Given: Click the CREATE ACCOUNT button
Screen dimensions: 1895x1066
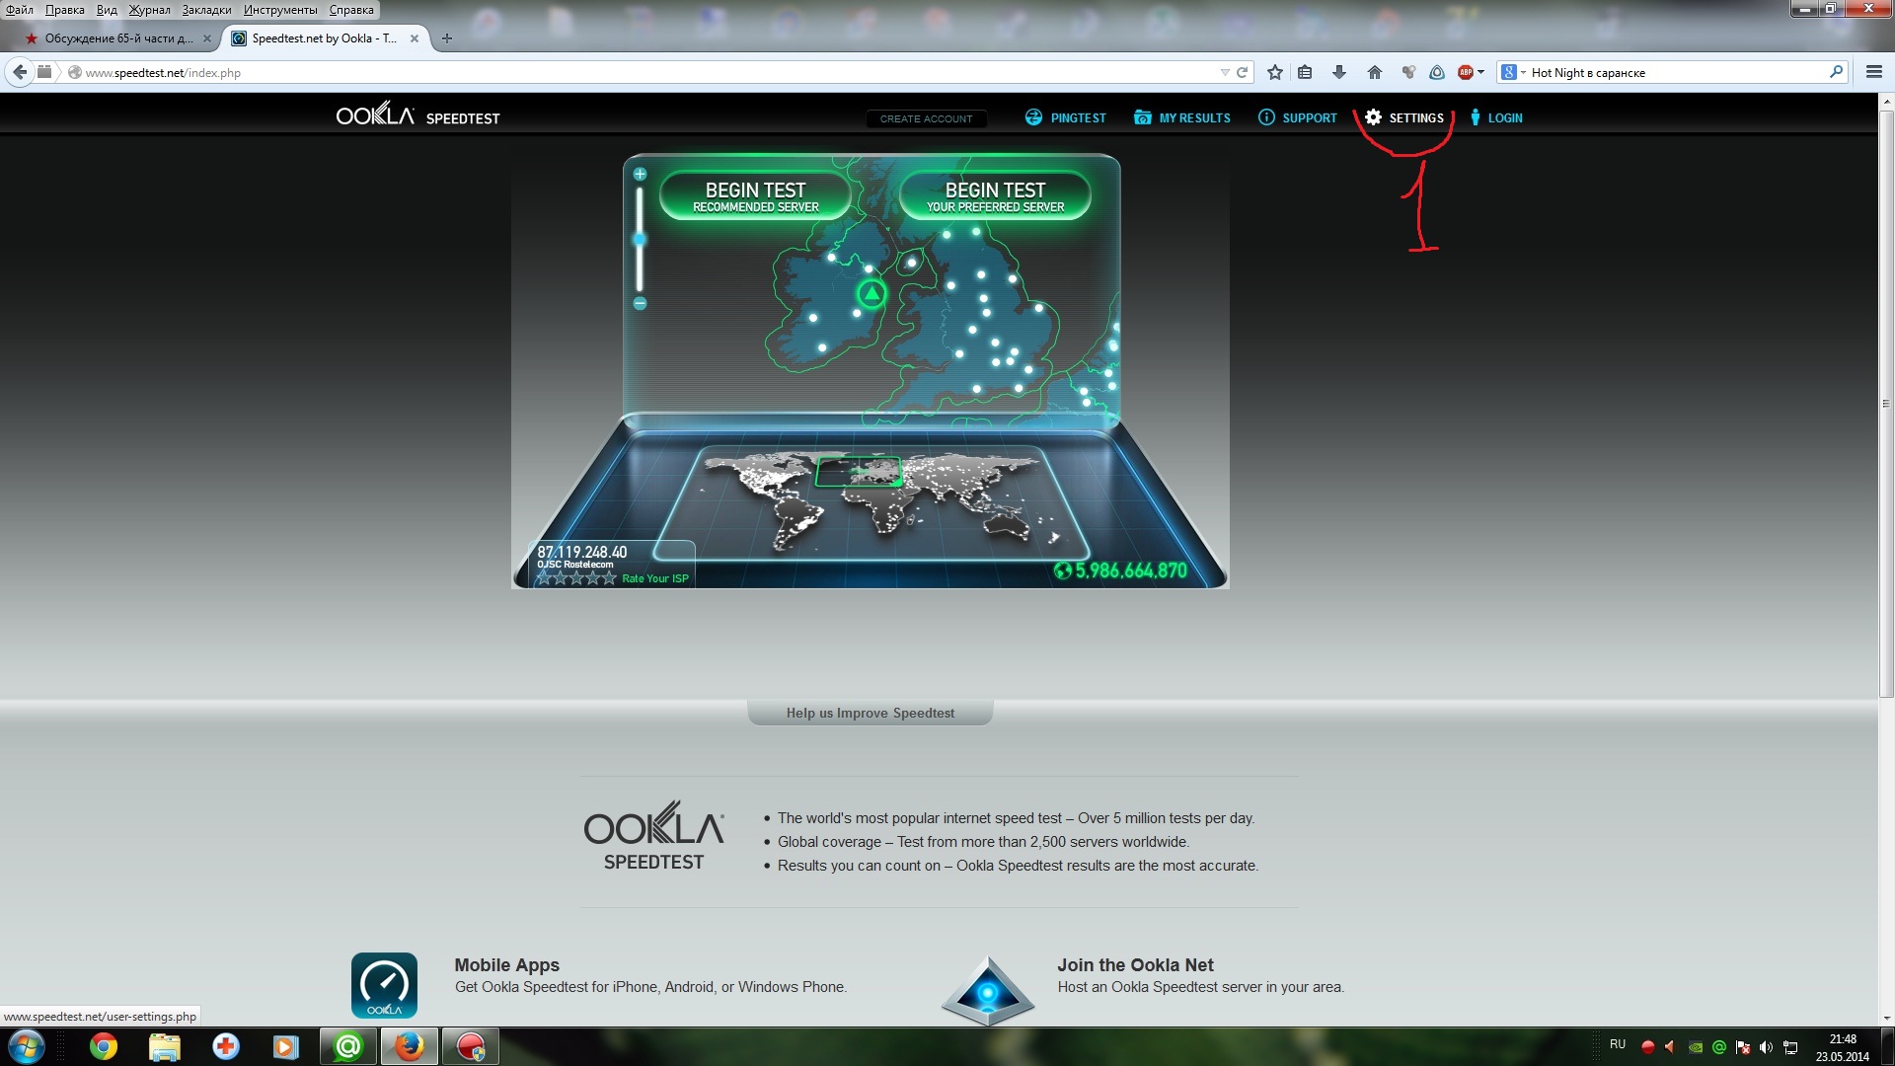Looking at the screenshot, I should coord(926,118).
